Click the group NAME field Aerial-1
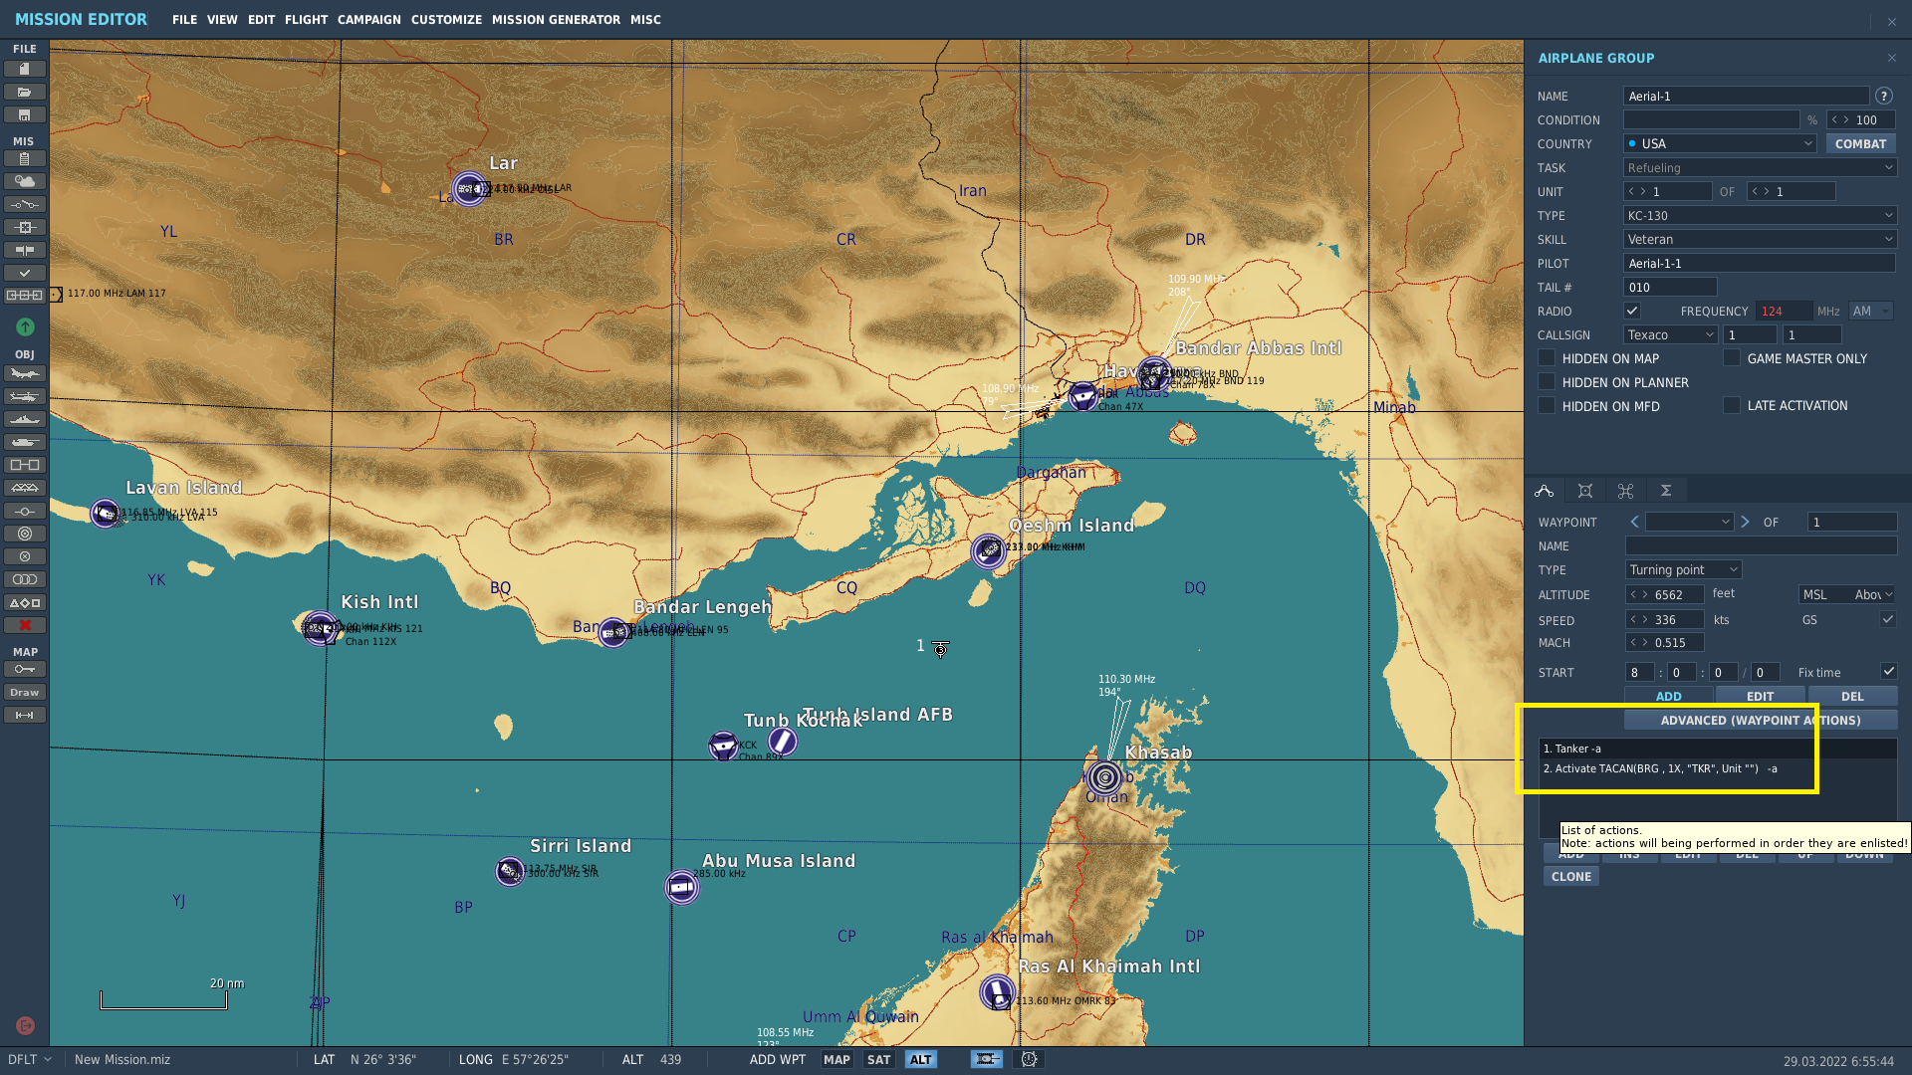Screen dimensions: 1912x1075 1746,96
